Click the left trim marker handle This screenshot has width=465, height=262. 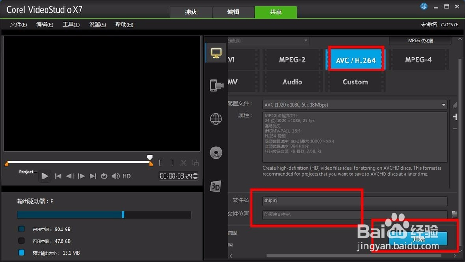[x=7, y=164]
